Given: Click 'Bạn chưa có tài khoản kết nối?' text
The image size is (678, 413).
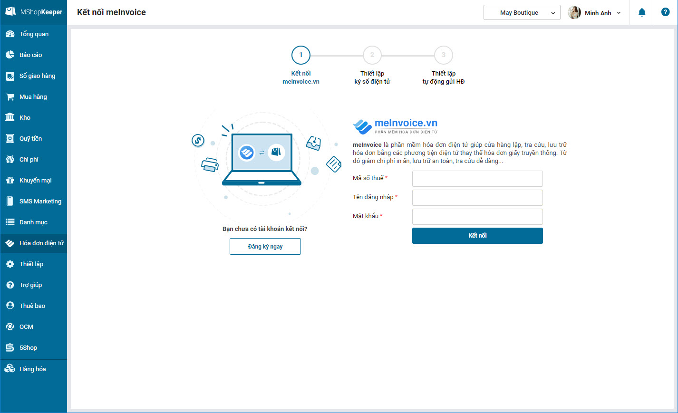Looking at the screenshot, I should (265, 229).
